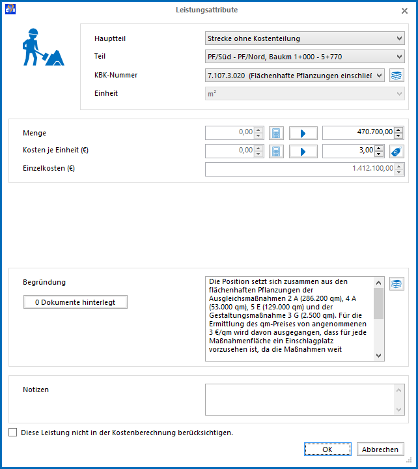This screenshot has width=418, height=469.
Task: Decrease Kosten je Einheit 3,00 with down arrow
Action: [x=379, y=154]
